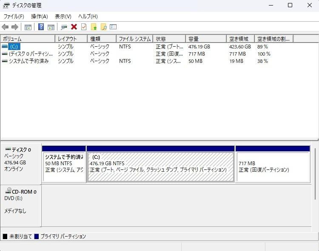Toggle the action pane toolbar icon
This screenshot has height=251, width=319.
click(x=51, y=27)
